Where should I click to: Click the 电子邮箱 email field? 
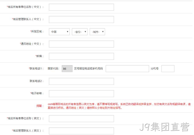pos(81,94)
